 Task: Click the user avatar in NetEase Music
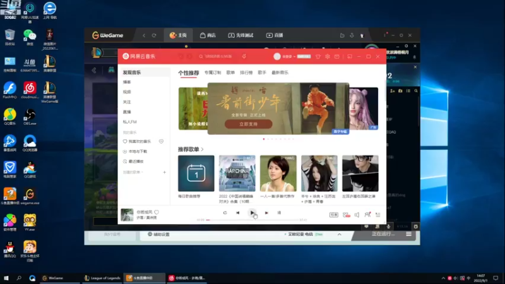pos(277,56)
